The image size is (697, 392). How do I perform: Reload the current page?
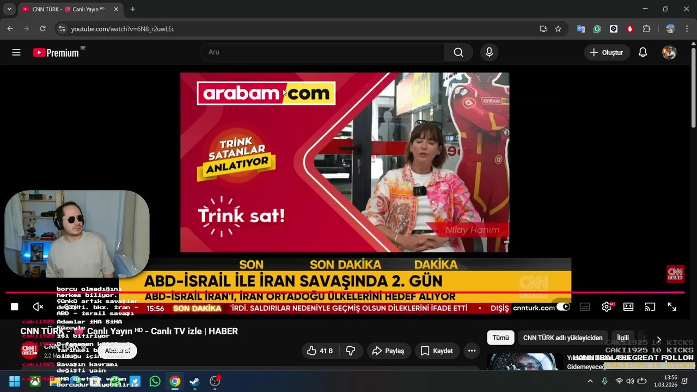(42, 29)
